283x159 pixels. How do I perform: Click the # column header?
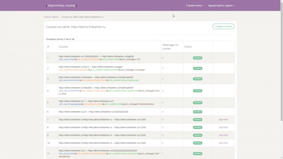click(x=48, y=47)
